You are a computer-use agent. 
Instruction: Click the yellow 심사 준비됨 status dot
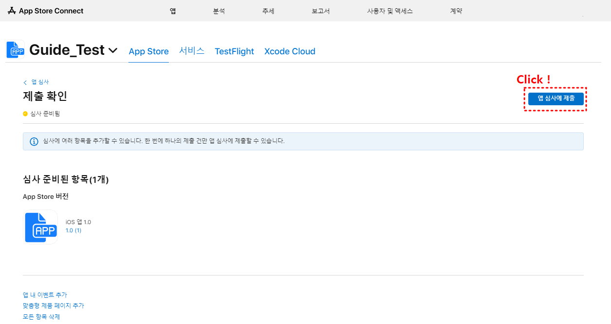(x=25, y=113)
